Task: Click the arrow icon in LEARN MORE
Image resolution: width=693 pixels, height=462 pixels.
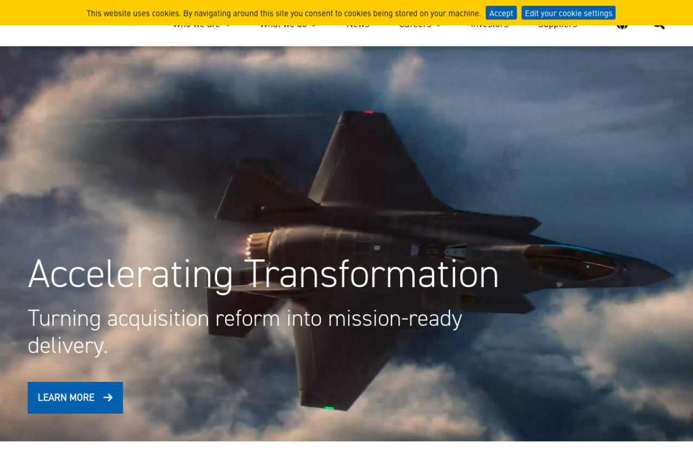Action: tap(108, 398)
